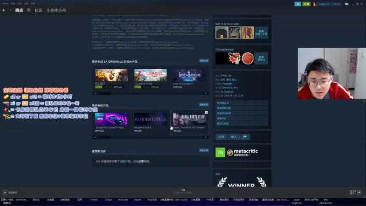Open Need for Speed Heat card
This screenshot has width=366, height=206.
(x=111, y=122)
